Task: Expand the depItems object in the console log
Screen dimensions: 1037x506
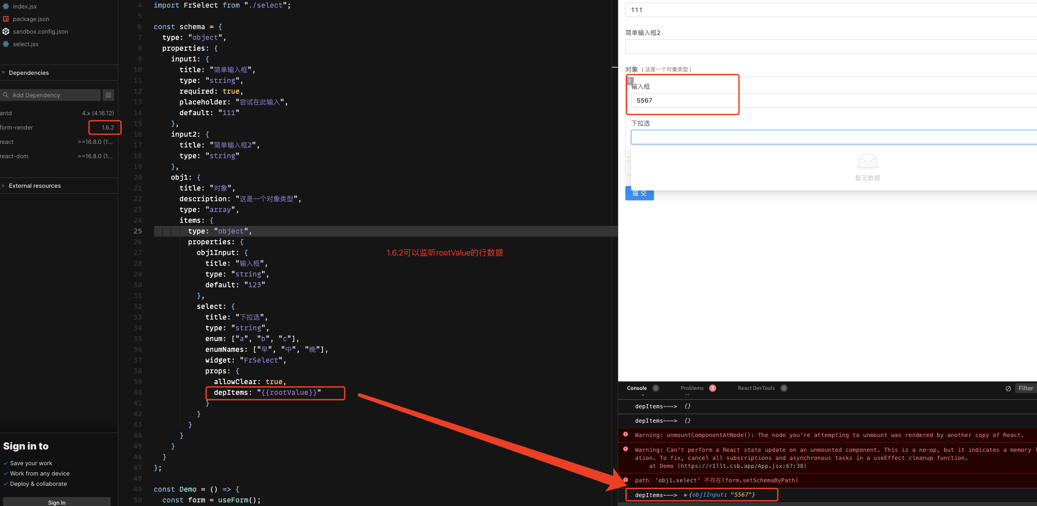Action: click(685, 494)
